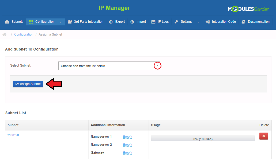Delete the fd00::/8 subnet with red X

263,136
